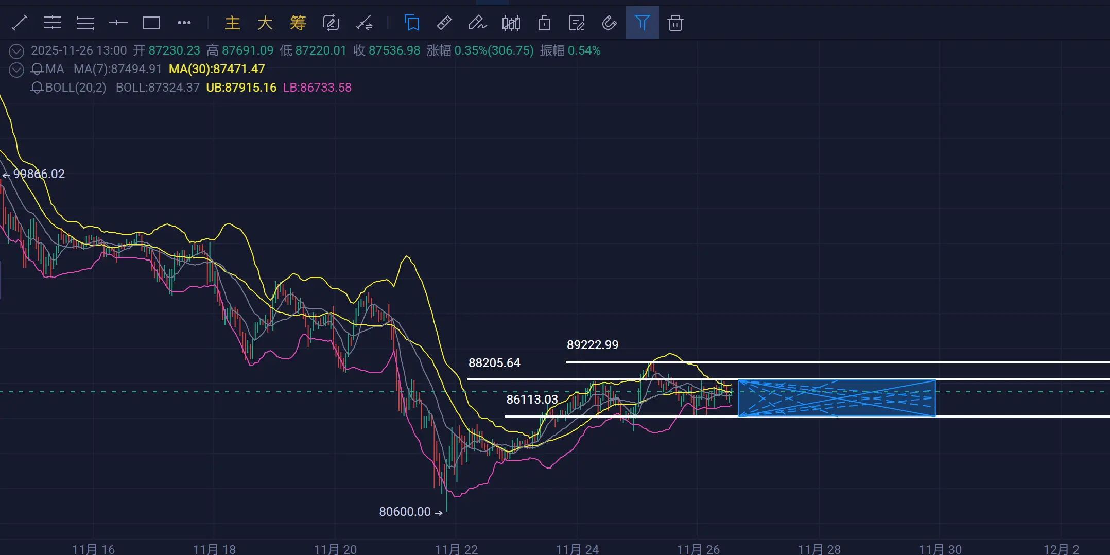Click the 11月 28 date axis label
The image size is (1110, 555).
click(x=819, y=549)
